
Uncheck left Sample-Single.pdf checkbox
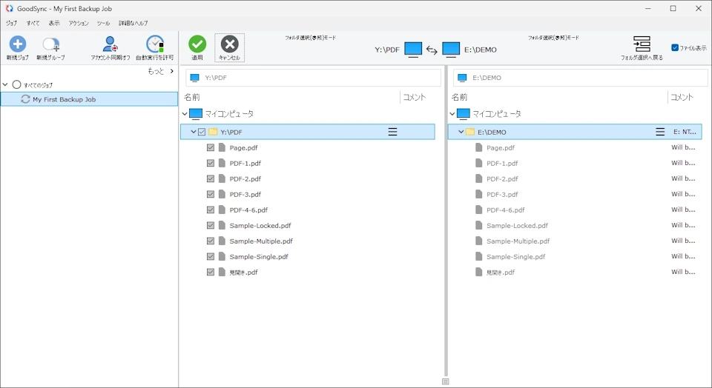tap(210, 256)
